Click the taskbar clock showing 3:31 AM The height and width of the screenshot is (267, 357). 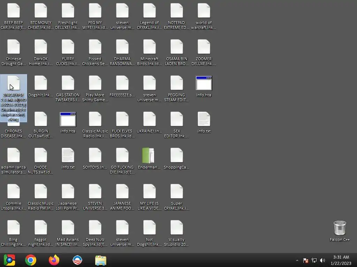click(341, 260)
